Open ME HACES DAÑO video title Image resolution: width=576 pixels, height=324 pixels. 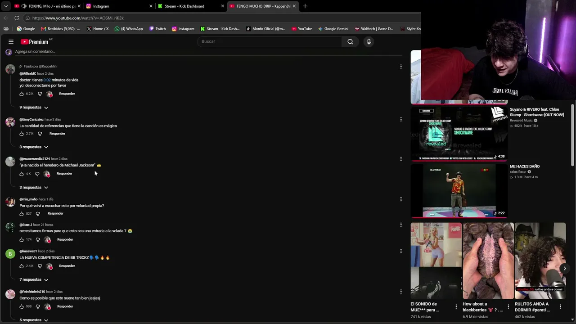[525, 166]
